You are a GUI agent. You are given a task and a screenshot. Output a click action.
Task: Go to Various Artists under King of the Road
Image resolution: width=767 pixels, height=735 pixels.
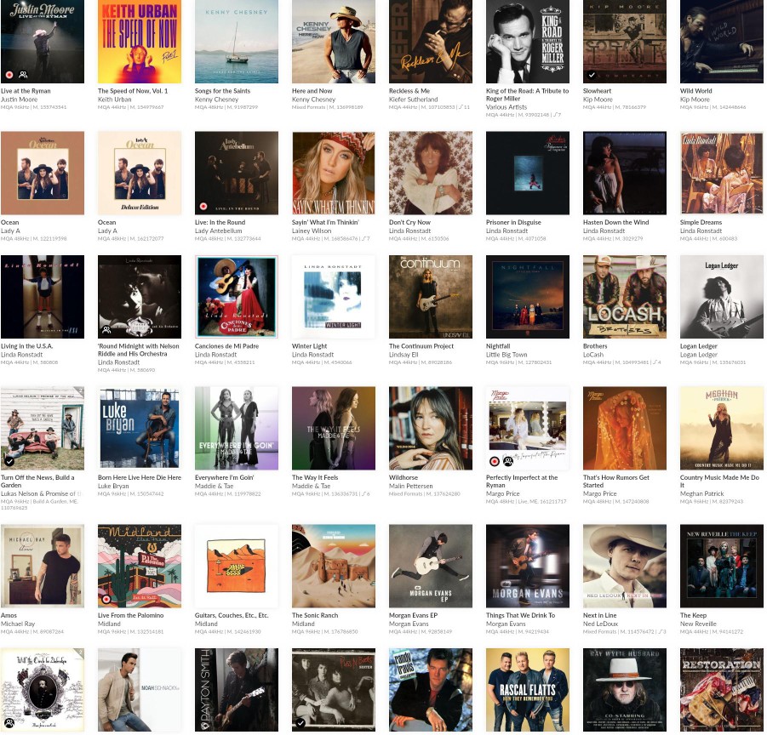[507, 107]
